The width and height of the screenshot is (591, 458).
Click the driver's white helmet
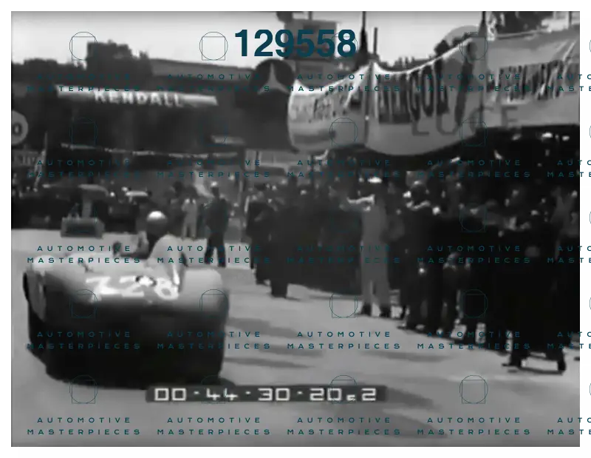click(156, 220)
